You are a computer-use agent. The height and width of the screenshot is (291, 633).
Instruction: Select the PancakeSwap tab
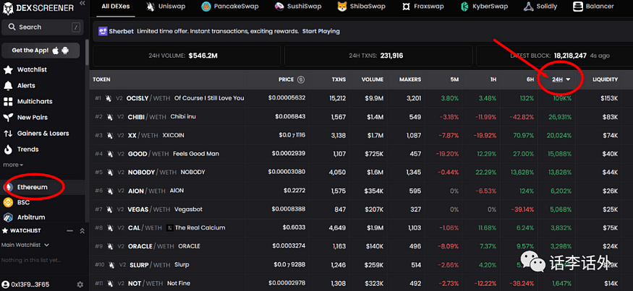pos(230,6)
